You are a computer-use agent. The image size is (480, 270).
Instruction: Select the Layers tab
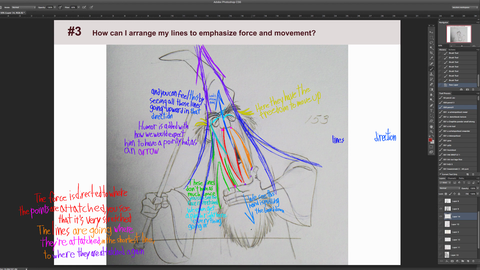442,178
